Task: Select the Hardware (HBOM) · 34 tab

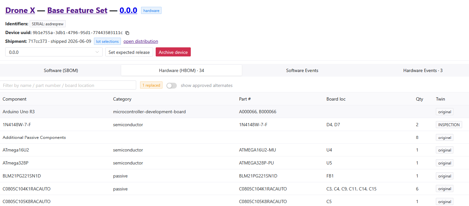Action: (181, 70)
